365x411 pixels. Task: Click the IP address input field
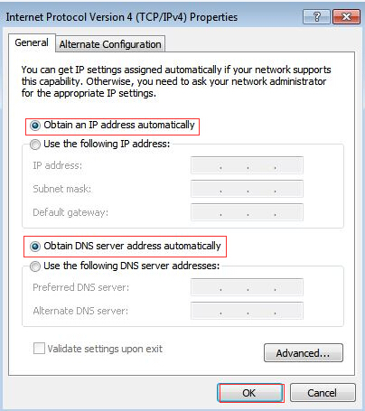click(x=247, y=165)
